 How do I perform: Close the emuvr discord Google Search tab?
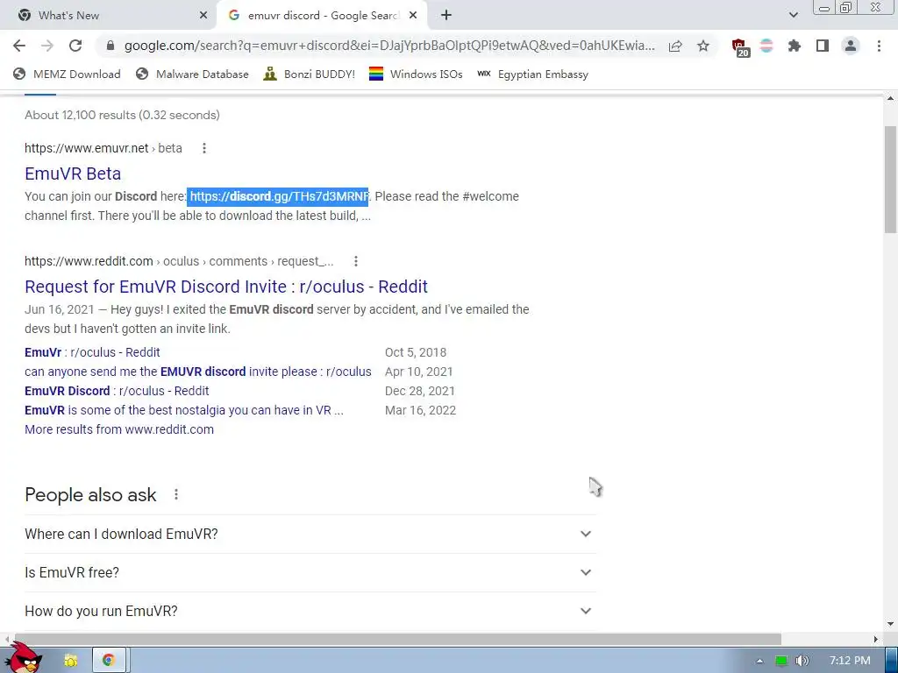(x=413, y=16)
